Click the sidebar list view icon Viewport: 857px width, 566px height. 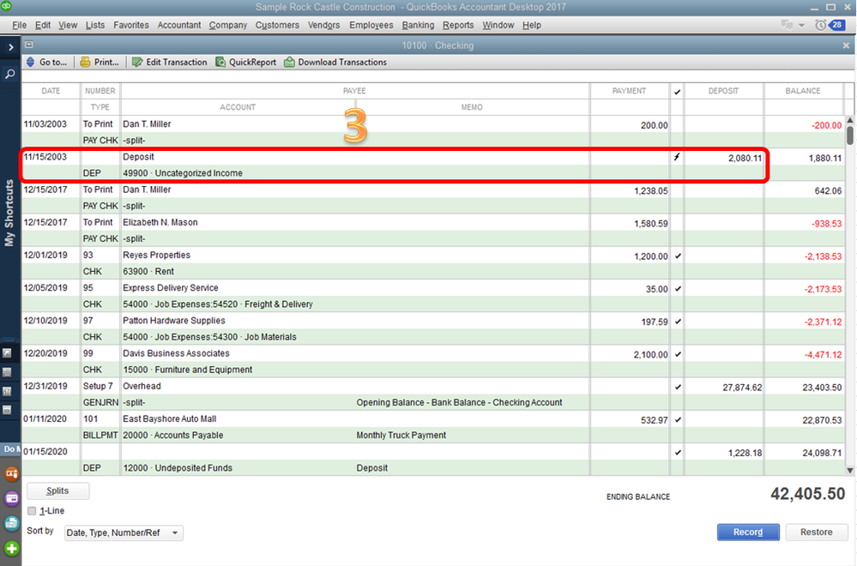tap(7, 372)
